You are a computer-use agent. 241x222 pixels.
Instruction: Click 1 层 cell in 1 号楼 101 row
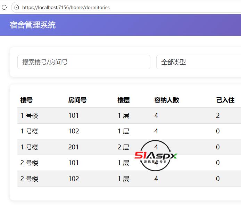coord(123,115)
